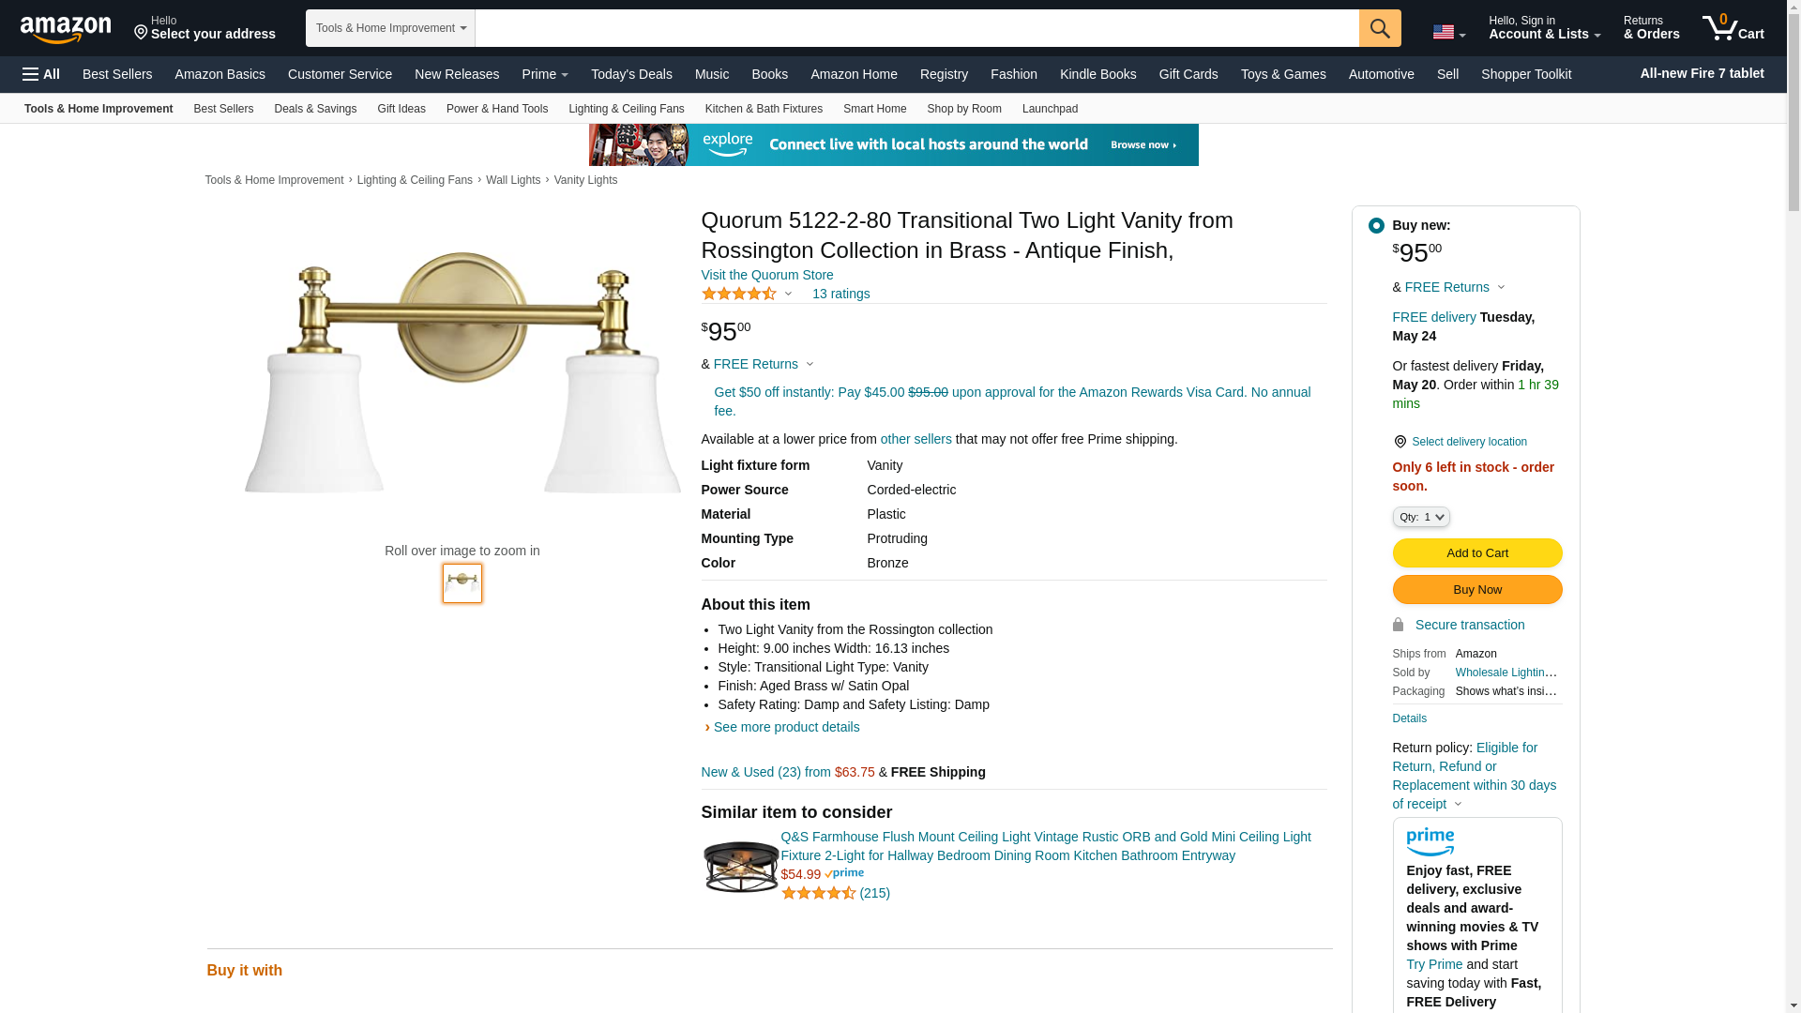The image size is (1801, 1013).
Task: Expand FREE Returns under buy box price
Action: tap(1455, 287)
